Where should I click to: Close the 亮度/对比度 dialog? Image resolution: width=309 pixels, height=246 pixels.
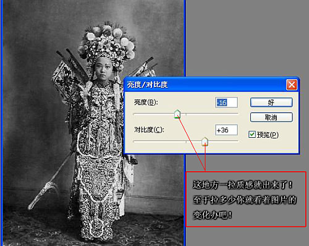pos(292,85)
